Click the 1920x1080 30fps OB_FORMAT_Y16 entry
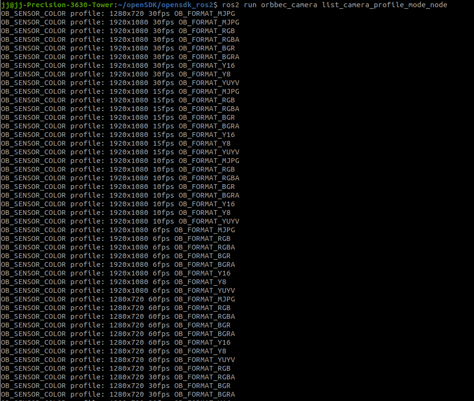Image resolution: width=474 pixels, height=401 pixels. coord(120,65)
